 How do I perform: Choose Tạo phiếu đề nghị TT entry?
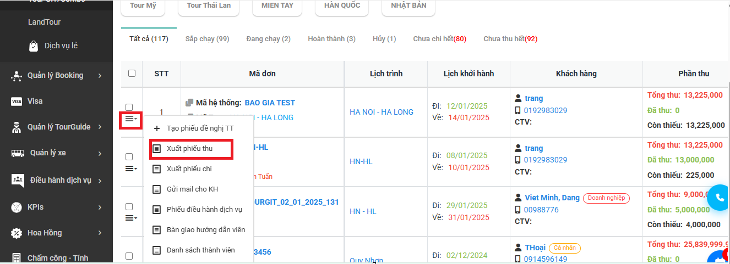click(x=198, y=128)
